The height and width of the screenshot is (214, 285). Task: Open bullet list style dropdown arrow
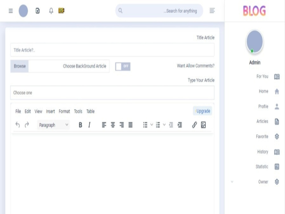pos(152,125)
